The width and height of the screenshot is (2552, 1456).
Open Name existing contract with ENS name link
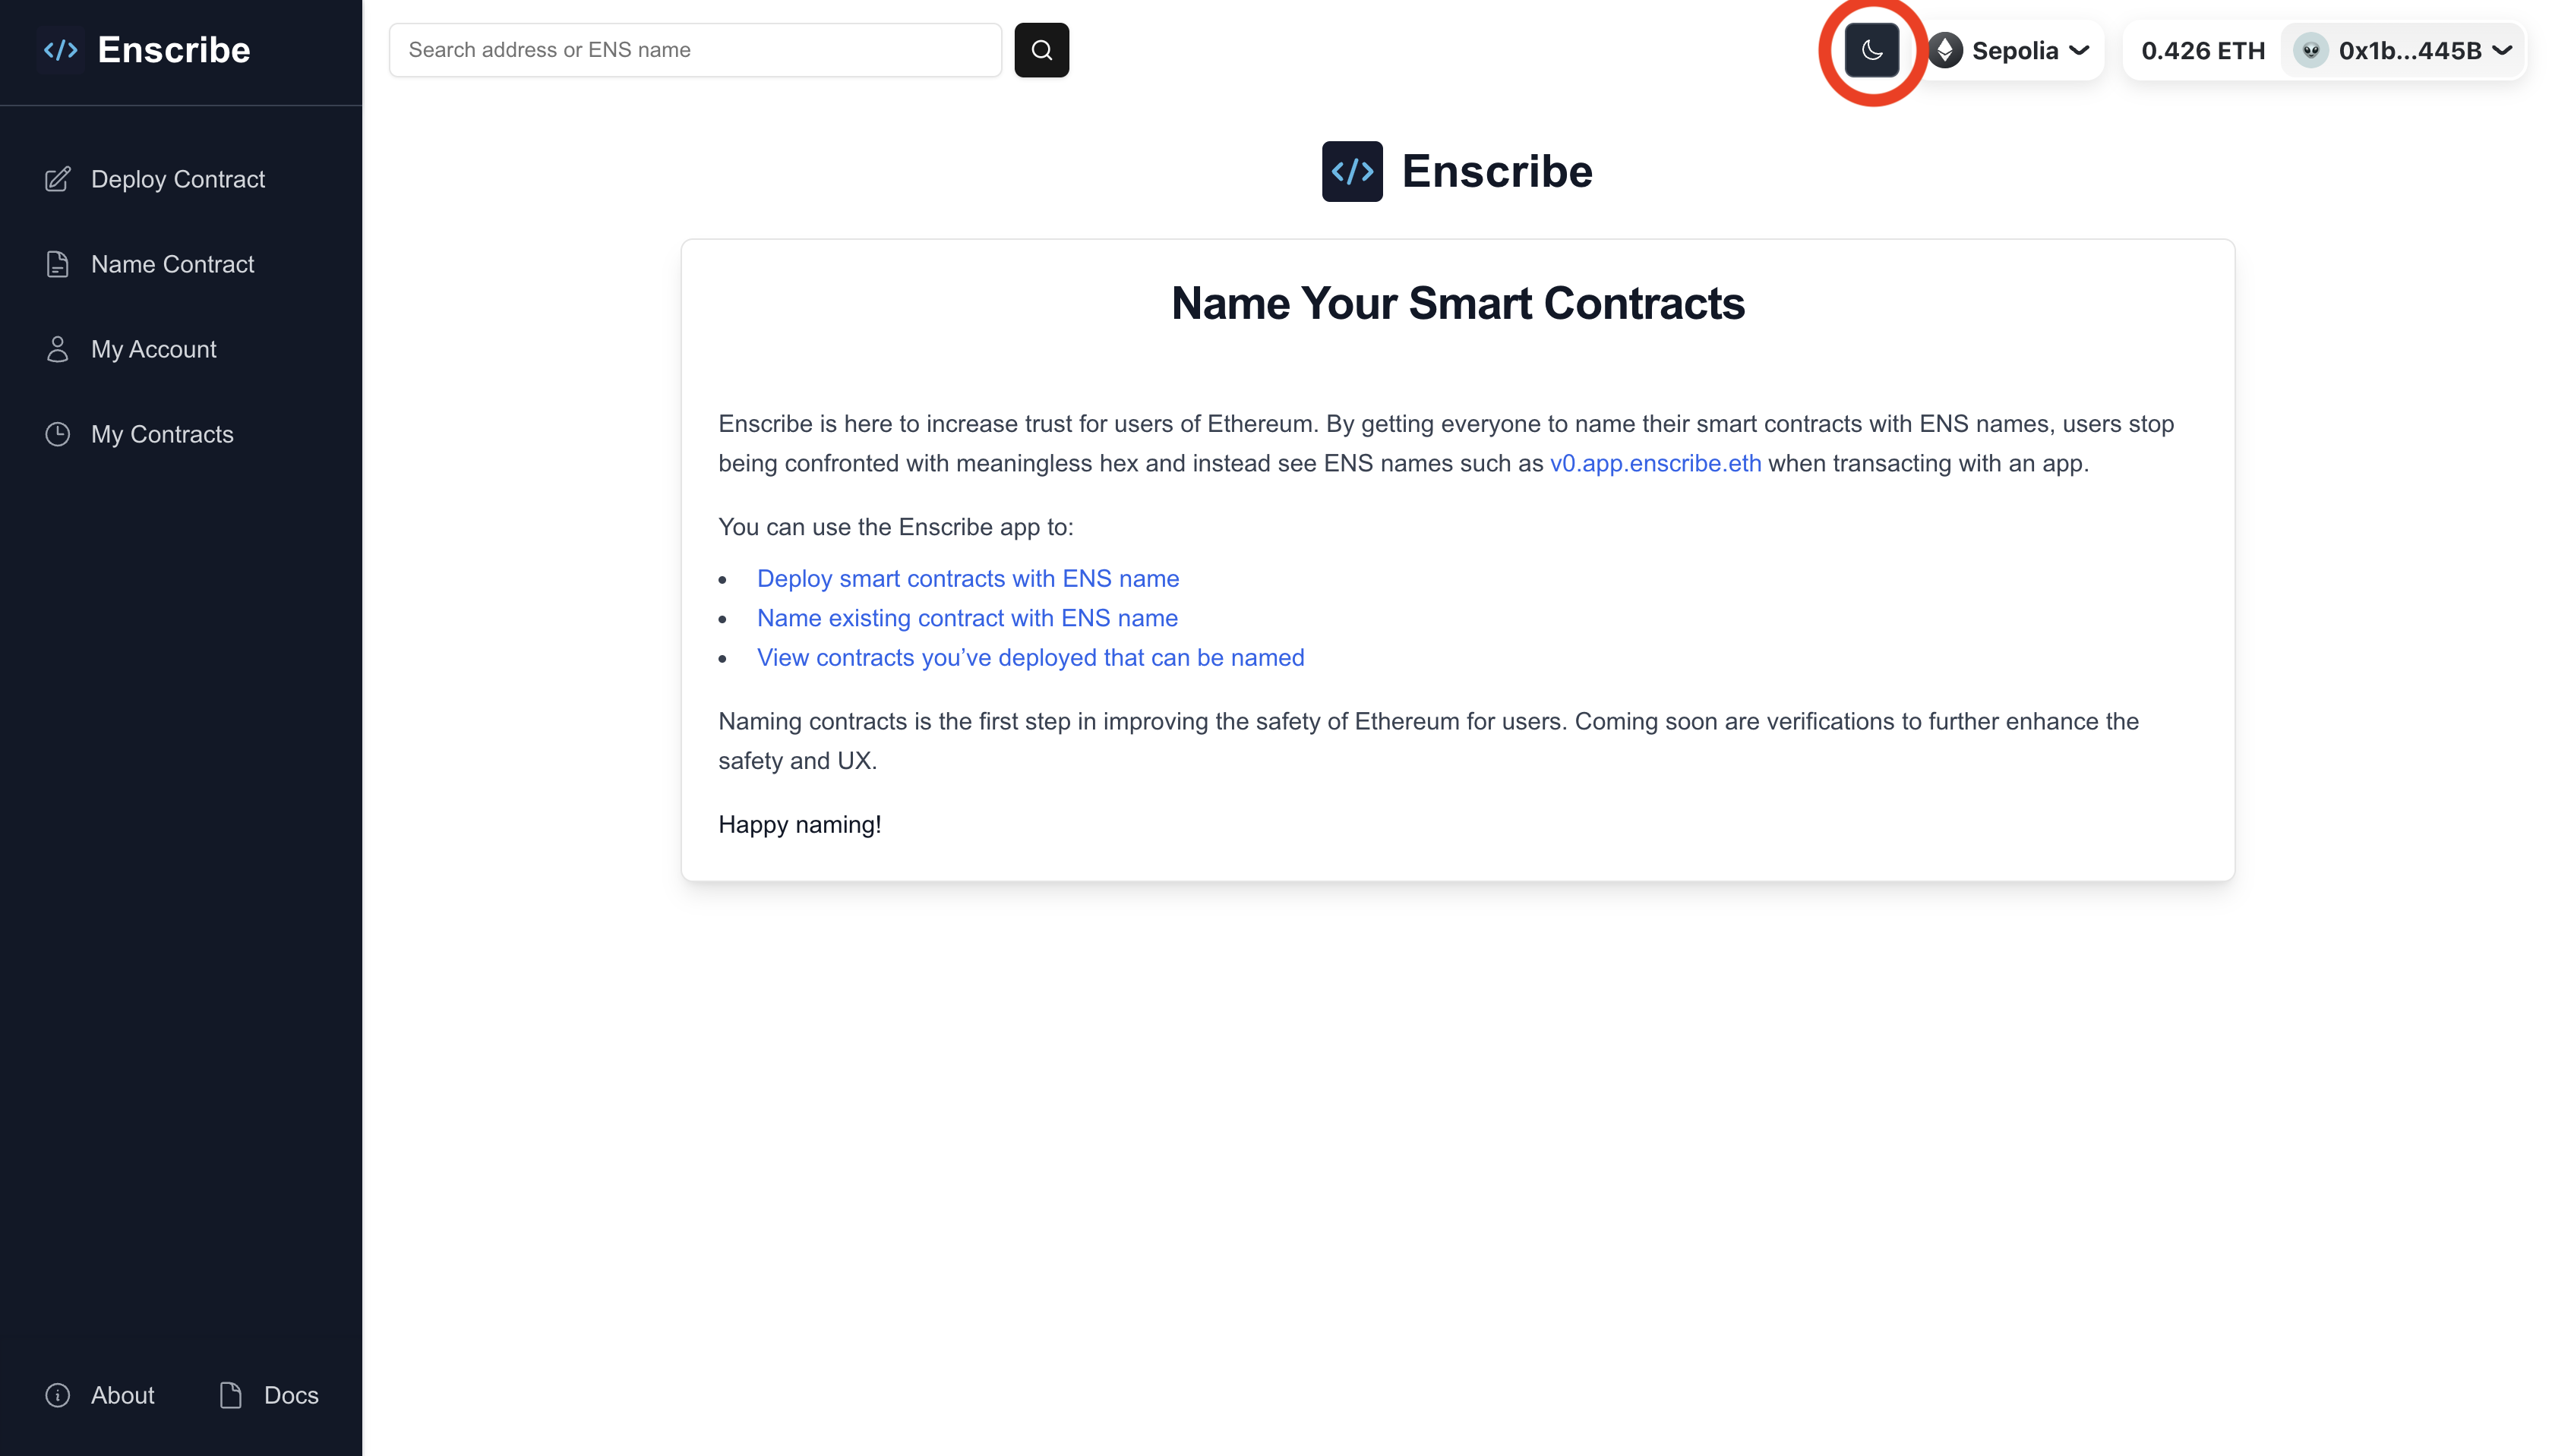968,618
